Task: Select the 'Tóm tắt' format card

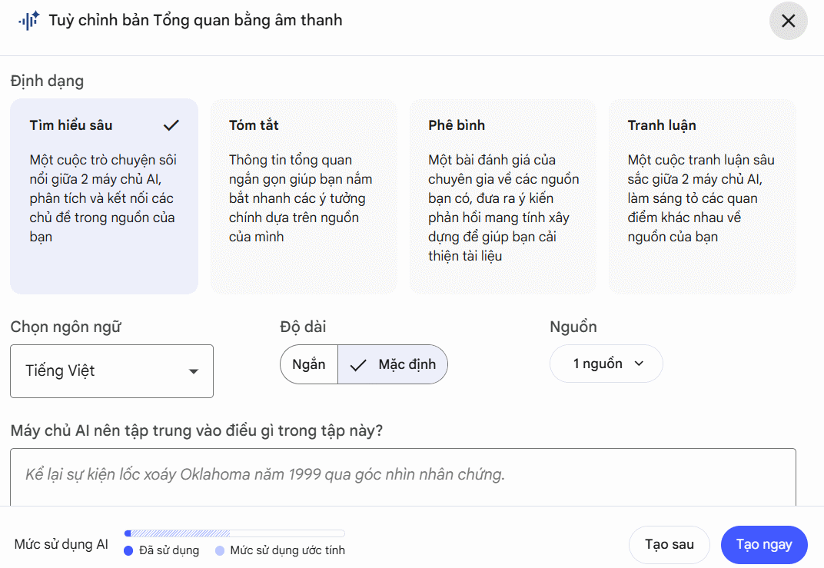Action: [304, 196]
